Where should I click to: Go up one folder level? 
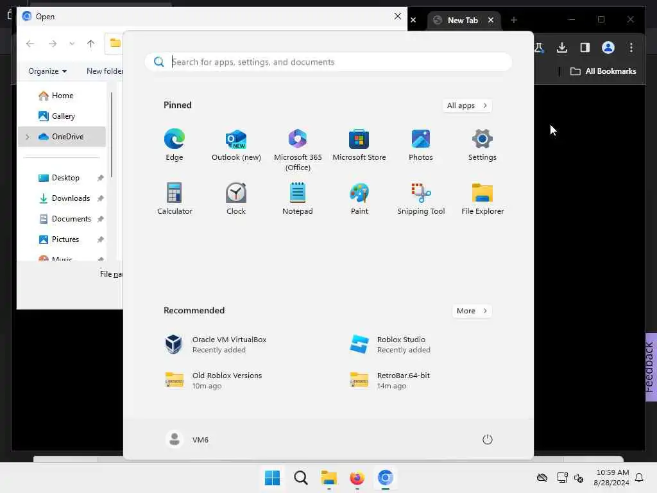90,44
